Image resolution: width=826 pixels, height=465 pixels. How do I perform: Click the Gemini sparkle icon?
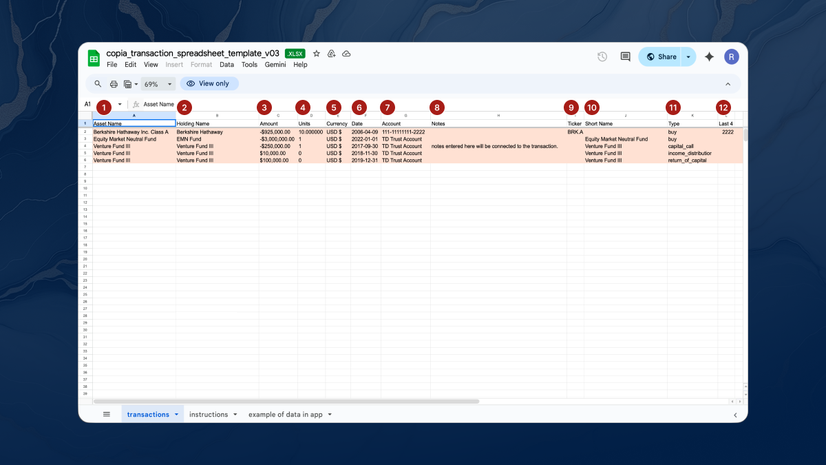709,57
